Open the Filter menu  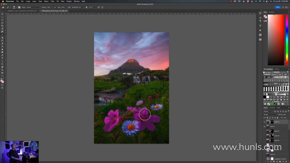point(52,1)
